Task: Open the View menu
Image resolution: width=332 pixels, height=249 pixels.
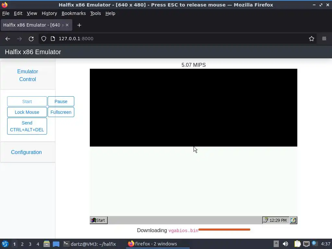Action: click(32, 13)
